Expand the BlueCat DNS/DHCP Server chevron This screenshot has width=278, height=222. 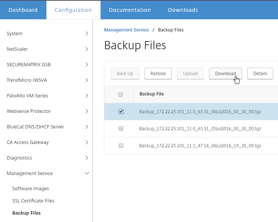coord(87,127)
